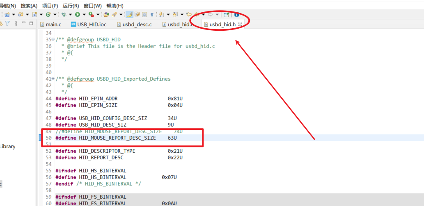This screenshot has height=206, width=424.
Task: Click the HID_EPIN_ADDR define line
Action: pos(119,99)
